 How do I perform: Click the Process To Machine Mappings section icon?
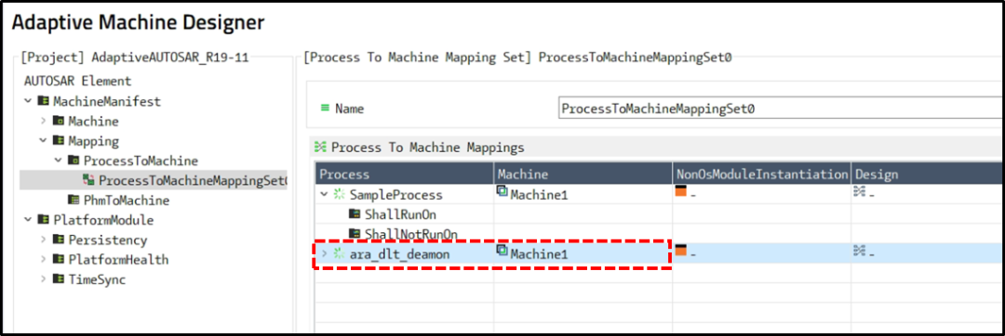320,148
